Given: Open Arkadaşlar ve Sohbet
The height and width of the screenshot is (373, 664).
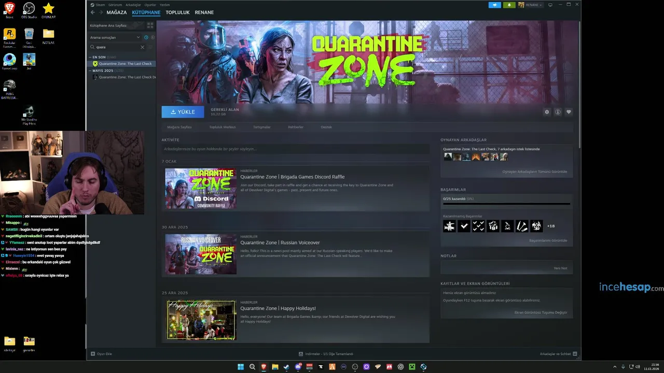Looking at the screenshot, I should pos(558,354).
